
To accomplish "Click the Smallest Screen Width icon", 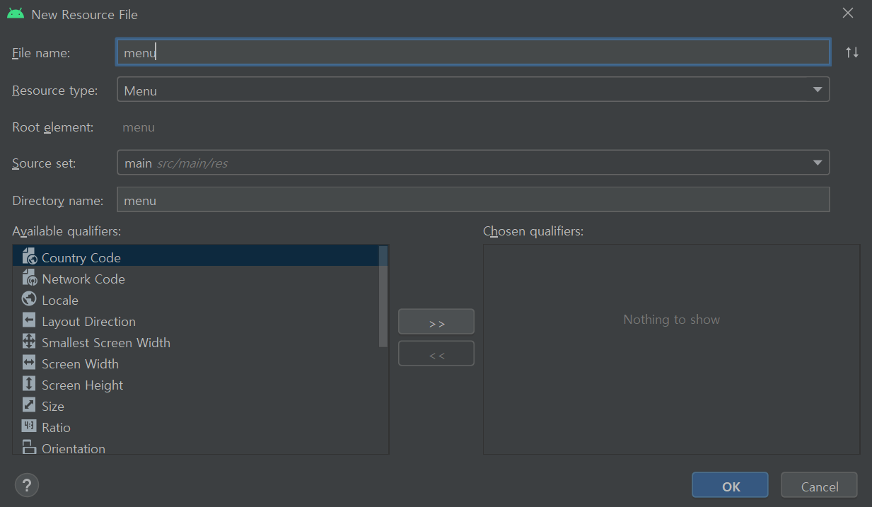I will point(29,342).
